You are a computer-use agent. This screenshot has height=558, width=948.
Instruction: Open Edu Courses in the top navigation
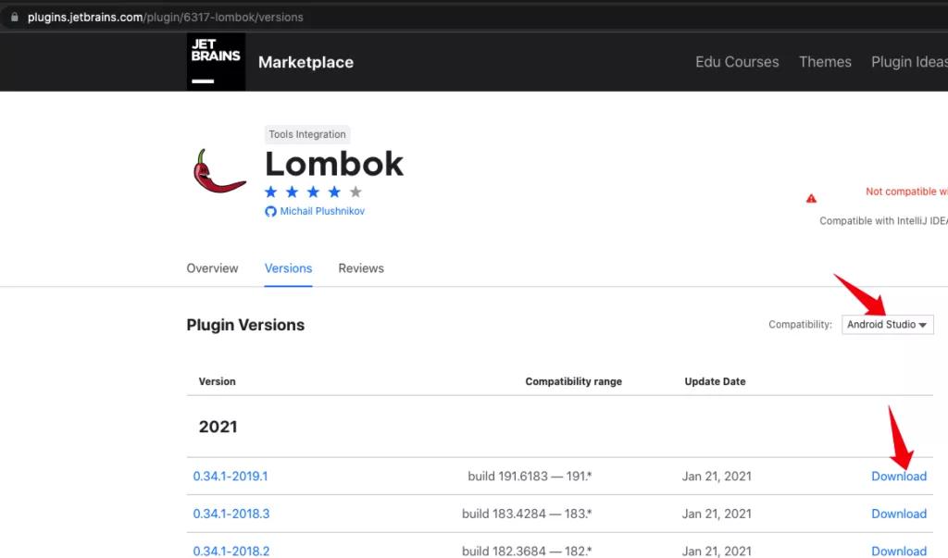coord(737,62)
